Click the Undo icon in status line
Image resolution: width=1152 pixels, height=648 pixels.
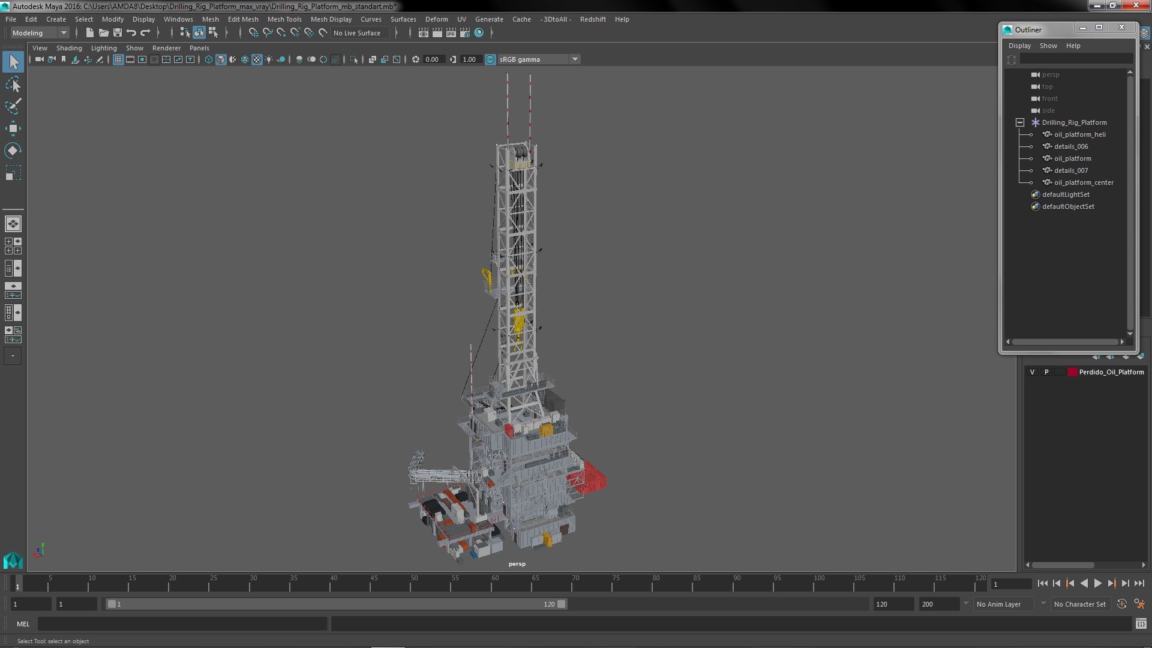[x=131, y=33]
